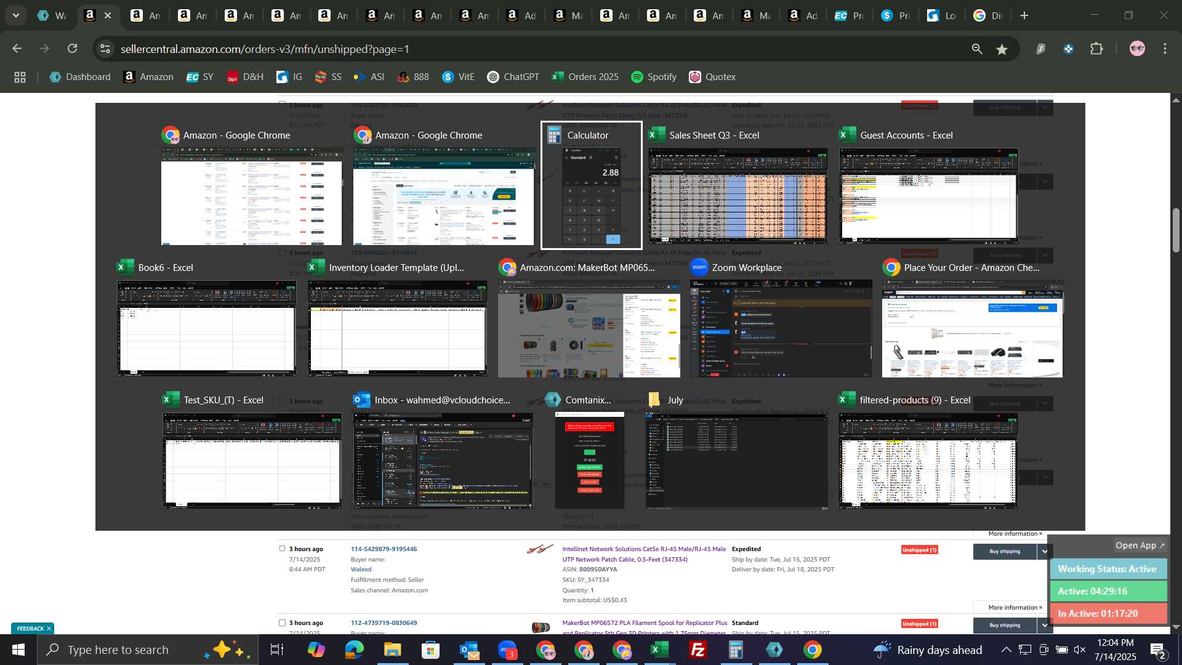Viewport: 1182px width, 665px height.
Task: Open Chrome three-dot menu
Action: click(x=1165, y=49)
